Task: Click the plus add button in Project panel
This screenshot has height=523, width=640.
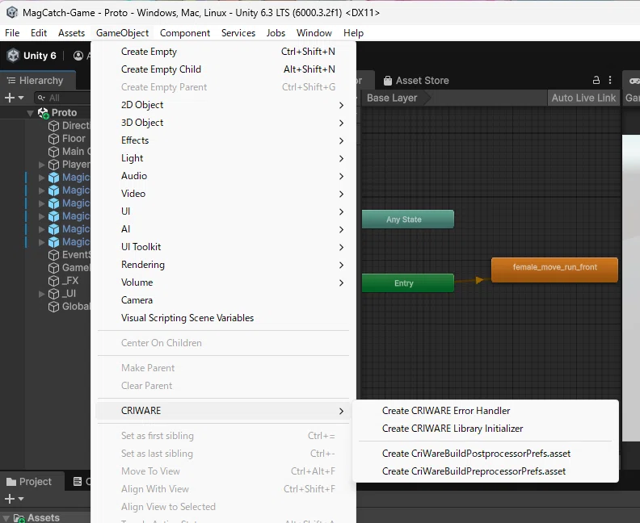Action: 10,499
